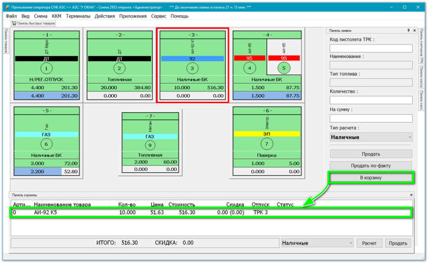Select nozzle circle 6 on pump 5
428x263 pixels.
[46, 144]
